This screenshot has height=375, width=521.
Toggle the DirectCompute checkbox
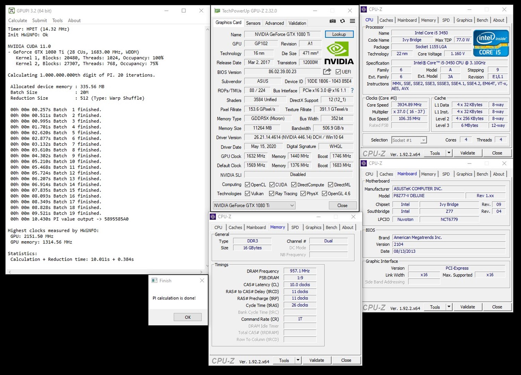pos(294,185)
